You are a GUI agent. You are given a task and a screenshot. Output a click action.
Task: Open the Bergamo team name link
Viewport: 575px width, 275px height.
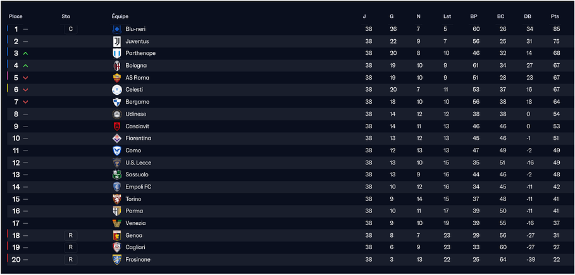coord(137,102)
